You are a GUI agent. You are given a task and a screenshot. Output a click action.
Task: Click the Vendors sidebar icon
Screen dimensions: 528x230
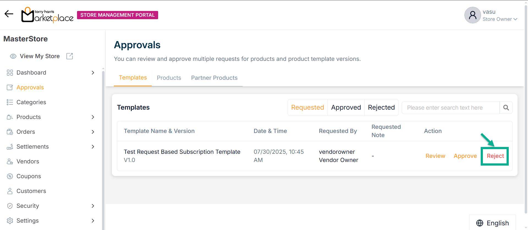10,161
